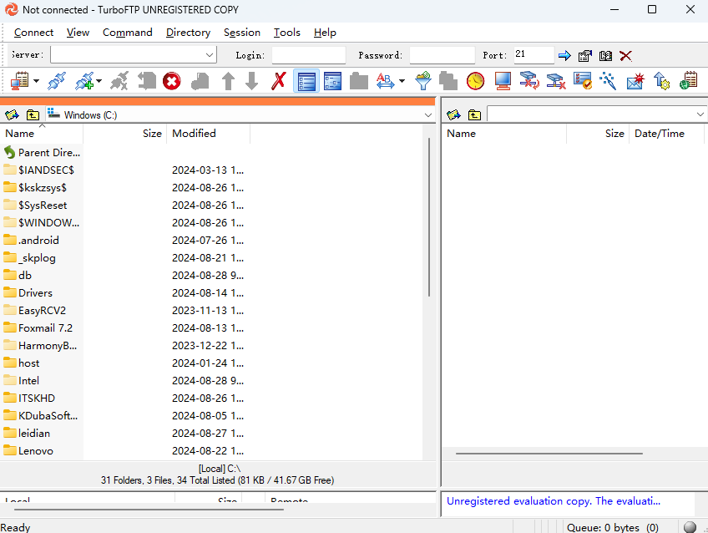The height and width of the screenshot is (533, 708).
Task: Click the blue monitor icon
Action: point(503,81)
